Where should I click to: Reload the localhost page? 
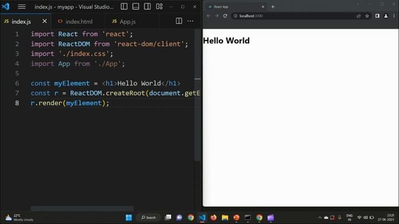tap(225, 16)
